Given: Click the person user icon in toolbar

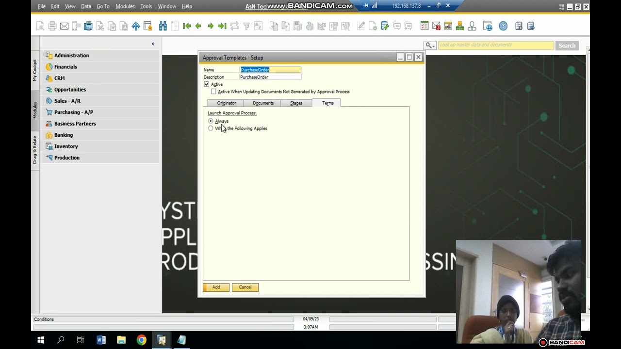Looking at the screenshot, I should (472, 26).
